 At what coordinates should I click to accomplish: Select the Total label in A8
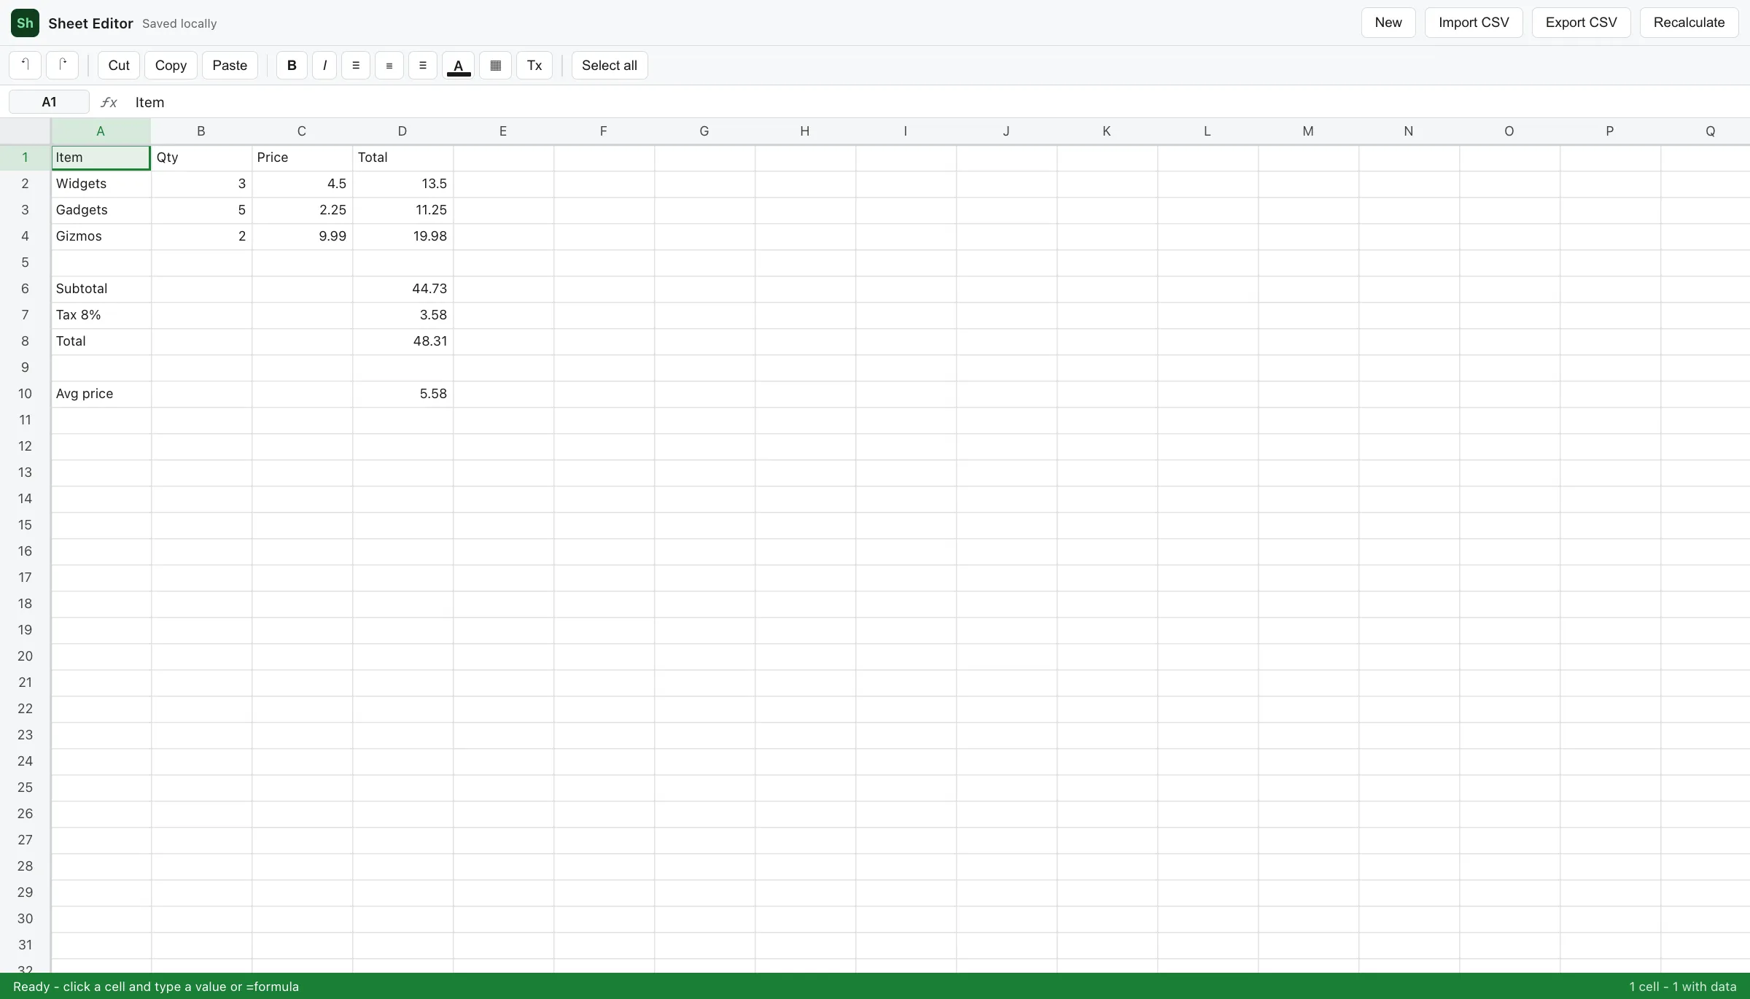pyautogui.click(x=101, y=341)
